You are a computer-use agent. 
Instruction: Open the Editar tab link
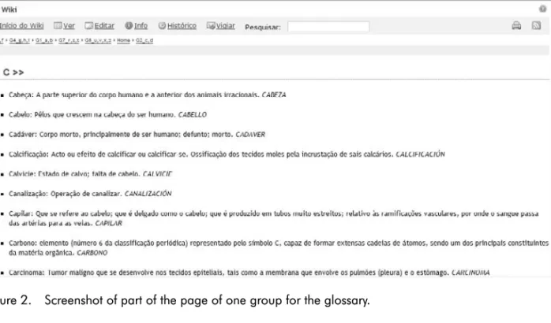click(104, 25)
